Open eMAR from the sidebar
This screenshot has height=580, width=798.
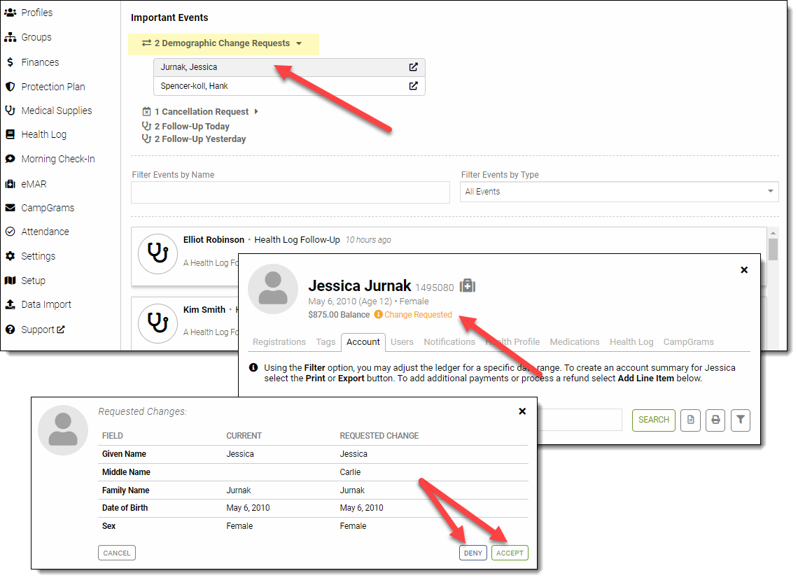[x=34, y=184]
